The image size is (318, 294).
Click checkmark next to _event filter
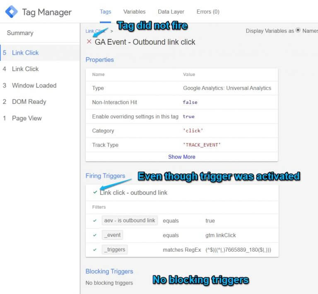pos(95,235)
